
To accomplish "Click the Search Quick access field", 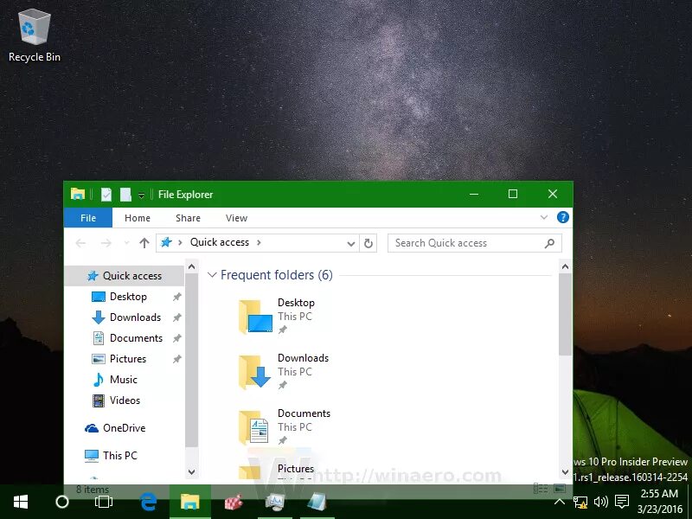I will (x=474, y=243).
